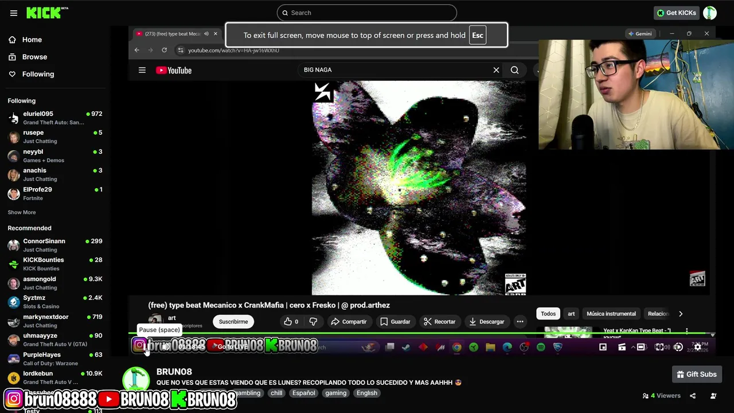734x413 pixels.
Task: Open Following in sidebar
Action: pyautogui.click(x=38, y=74)
